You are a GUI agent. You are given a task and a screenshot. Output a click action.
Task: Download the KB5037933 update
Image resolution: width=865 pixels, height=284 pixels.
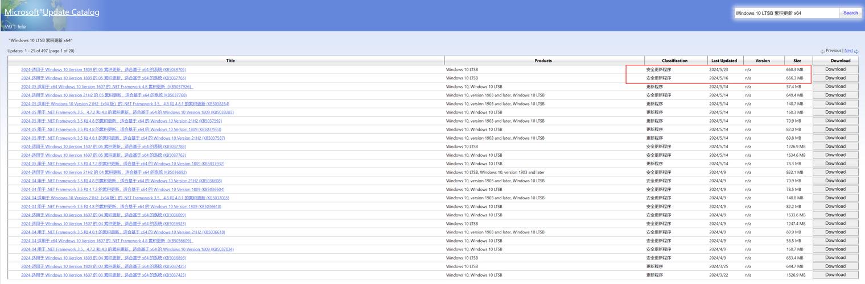point(835,129)
